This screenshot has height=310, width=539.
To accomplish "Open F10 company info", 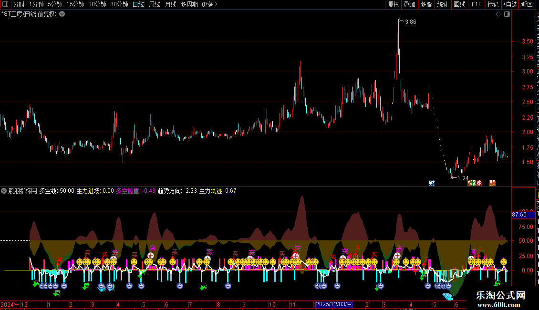I will click(477, 4).
